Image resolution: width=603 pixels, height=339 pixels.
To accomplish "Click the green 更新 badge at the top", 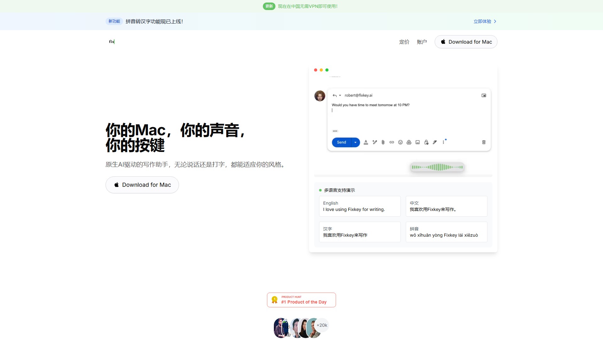I will 269,6.
